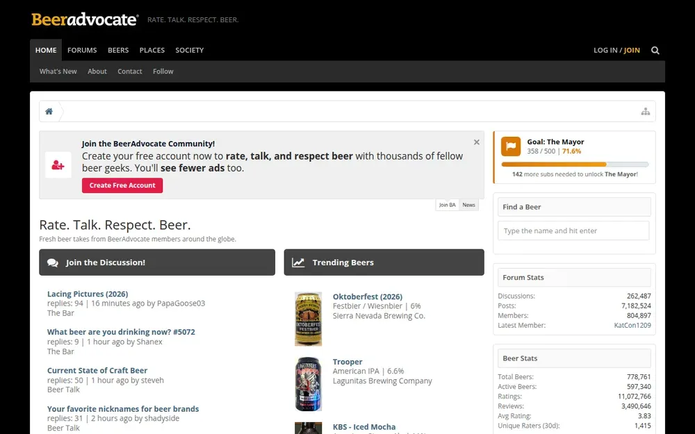
Task: Click the Total Beers value 778,761
Action: (639, 377)
